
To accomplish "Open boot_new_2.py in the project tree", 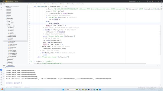I will tap(12, 41).
